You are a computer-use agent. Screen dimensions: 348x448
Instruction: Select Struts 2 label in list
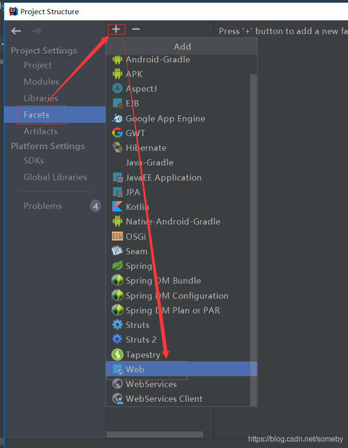point(141,339)
